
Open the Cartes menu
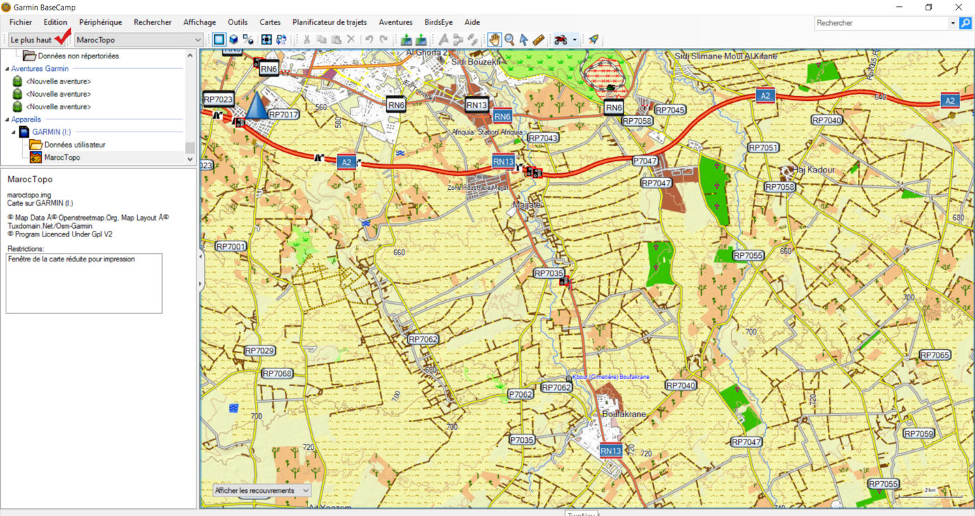[270, 22]
